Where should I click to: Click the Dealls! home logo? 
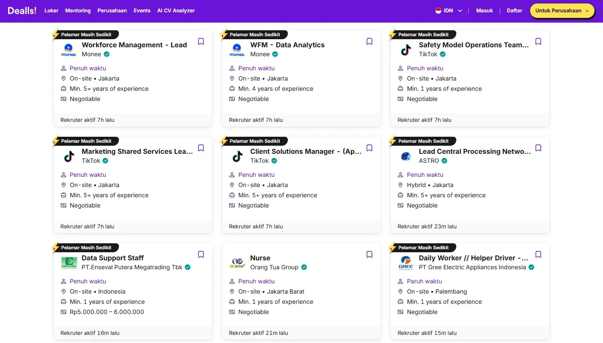pos(22,11)
